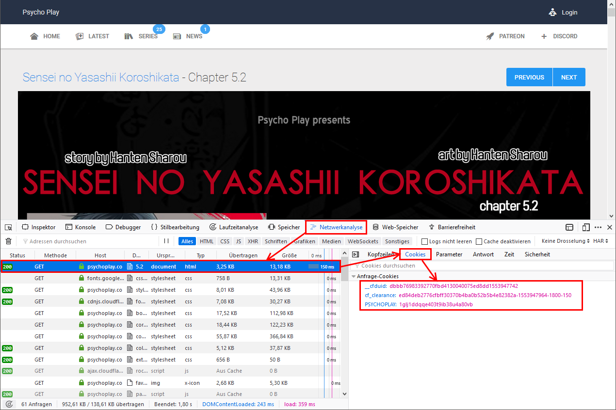The image size is (616, 410).
Task: Click the 'Cookies durchsuchen' search field
Action: [x=483, y=266]
